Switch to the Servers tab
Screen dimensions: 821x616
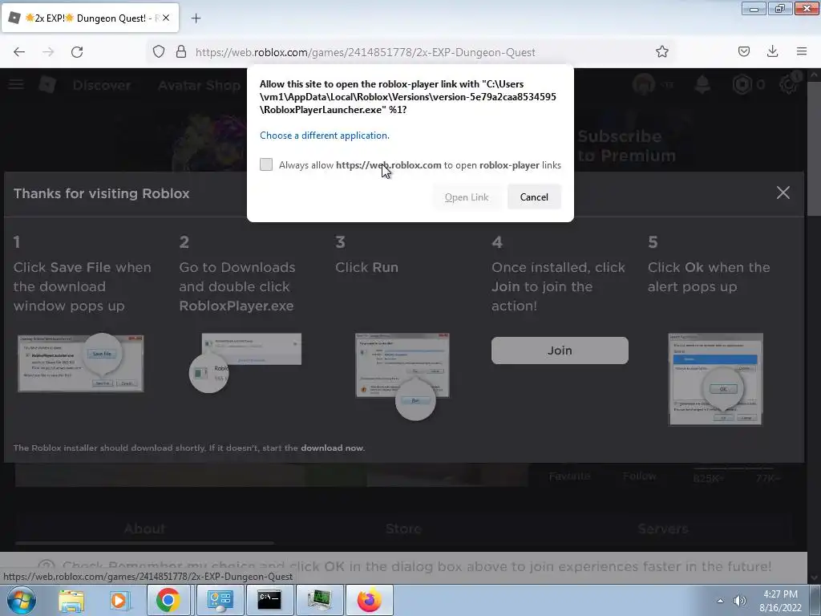(x=662, y=529)
